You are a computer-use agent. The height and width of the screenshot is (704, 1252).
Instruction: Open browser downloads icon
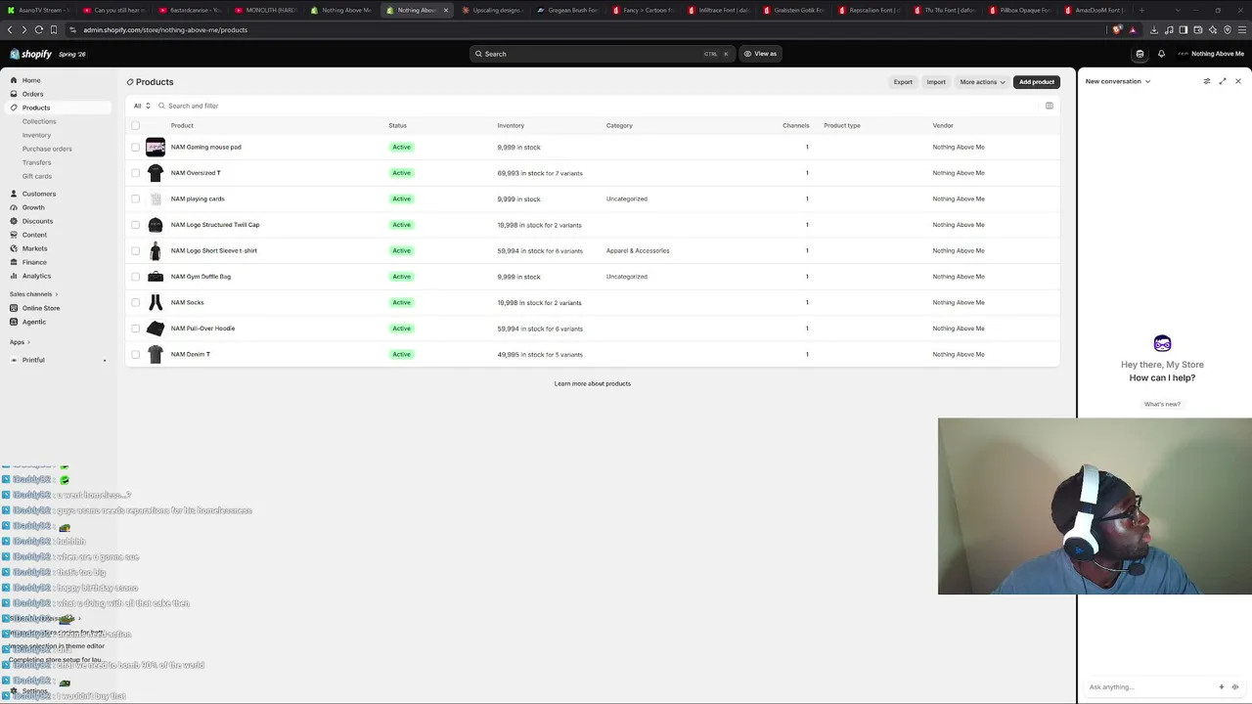click(x=1154, y=29)
